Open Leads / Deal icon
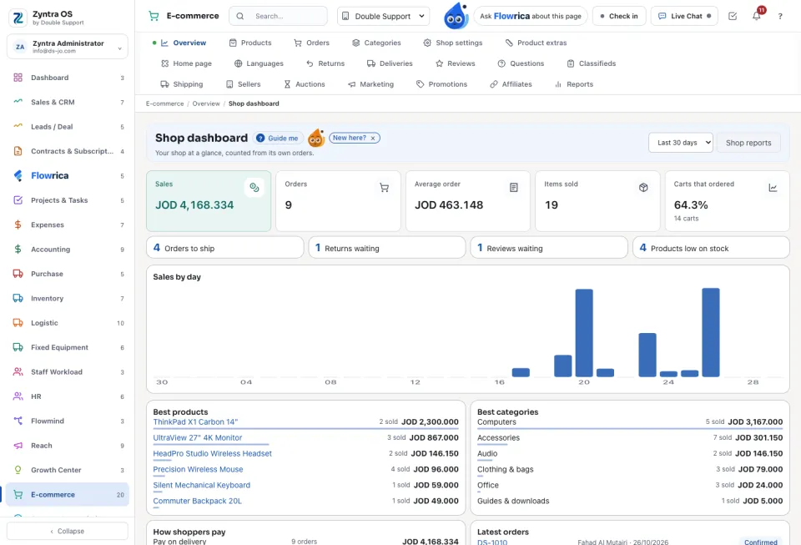 pos(18,127)
